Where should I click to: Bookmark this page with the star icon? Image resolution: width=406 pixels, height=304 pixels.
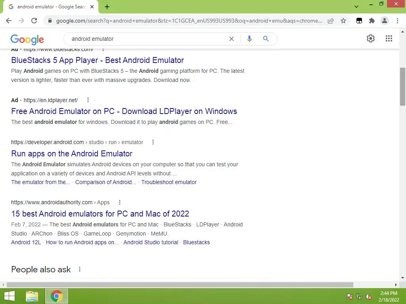(x=343, y=21)
